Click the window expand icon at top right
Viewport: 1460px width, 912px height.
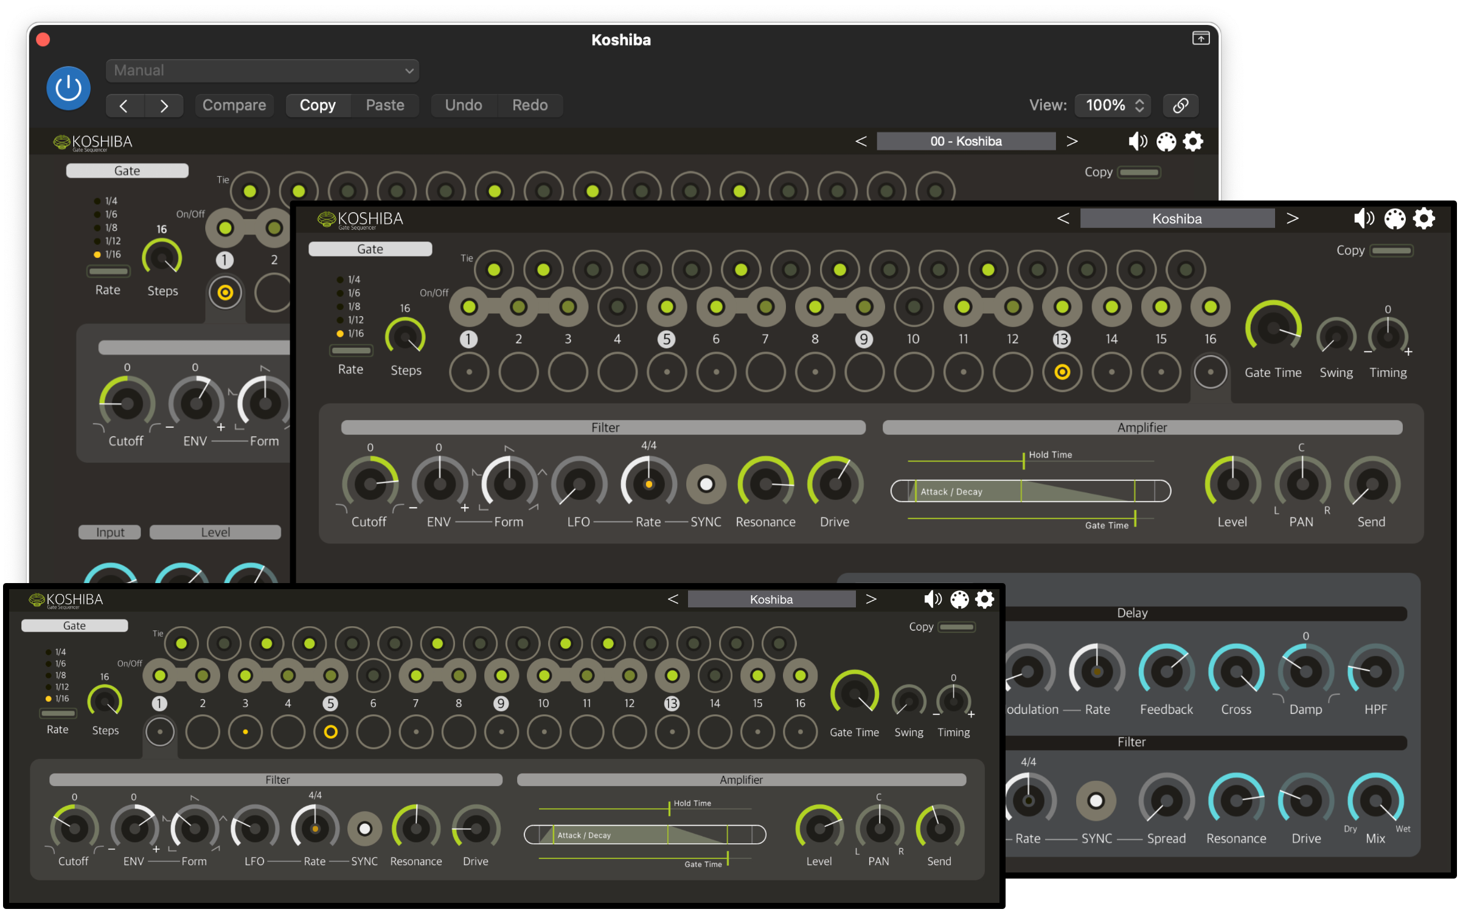pos(1200,38)
